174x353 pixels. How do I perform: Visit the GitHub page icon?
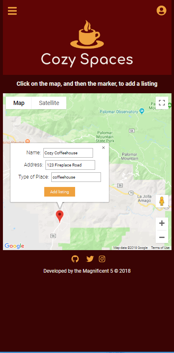coord(75,259)
